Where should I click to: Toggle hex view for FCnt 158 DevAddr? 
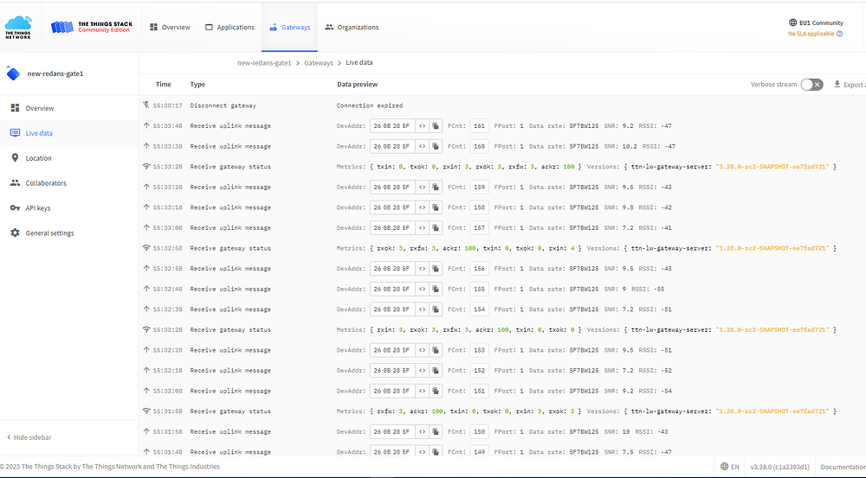pyautogui.click(x=422, y=207)
